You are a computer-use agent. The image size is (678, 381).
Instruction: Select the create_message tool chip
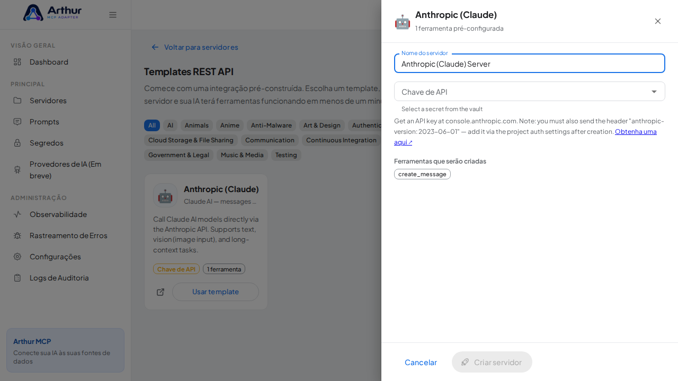(x=422, y=174)
